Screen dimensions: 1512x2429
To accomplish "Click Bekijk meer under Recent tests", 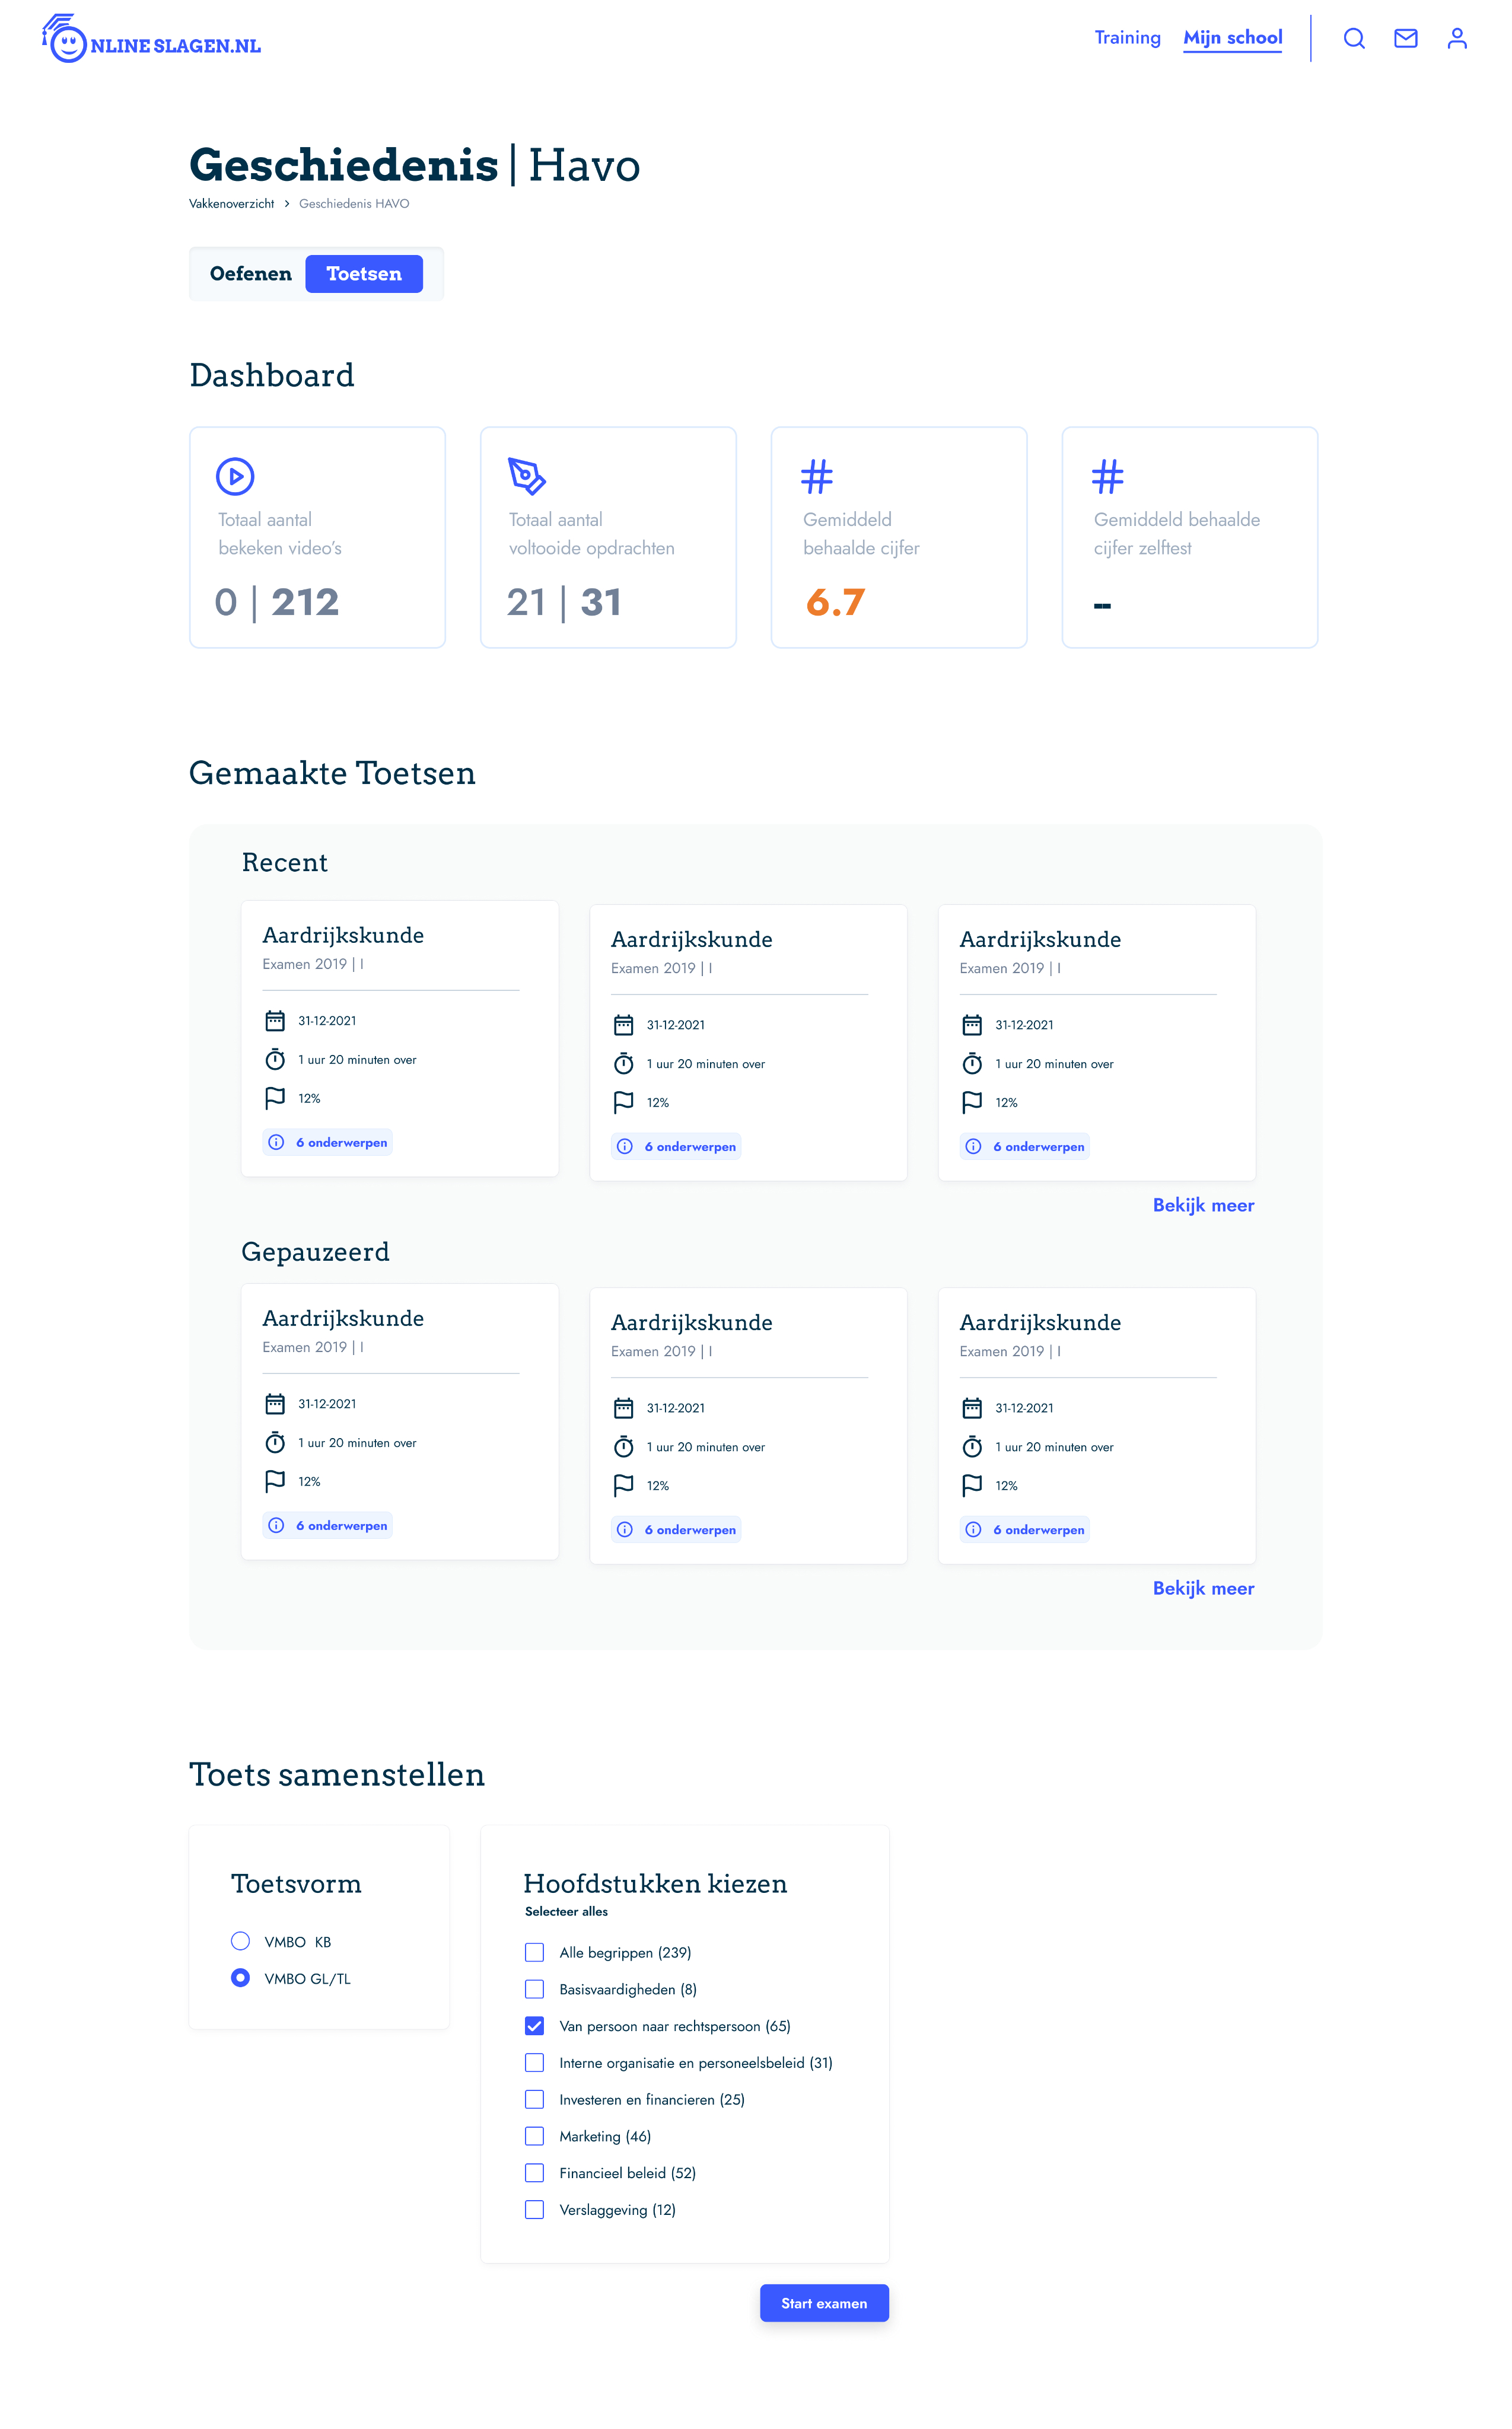I will click(x=1203, y=1204).
